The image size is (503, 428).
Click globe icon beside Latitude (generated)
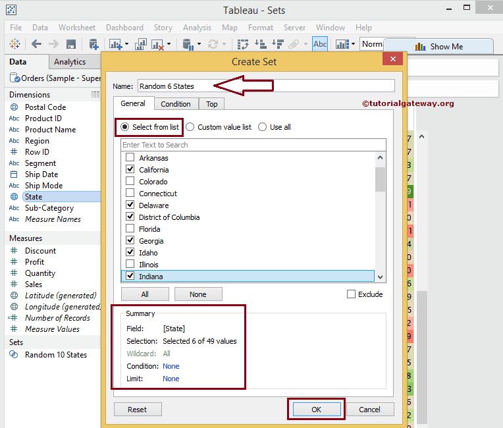pos(14,295)
